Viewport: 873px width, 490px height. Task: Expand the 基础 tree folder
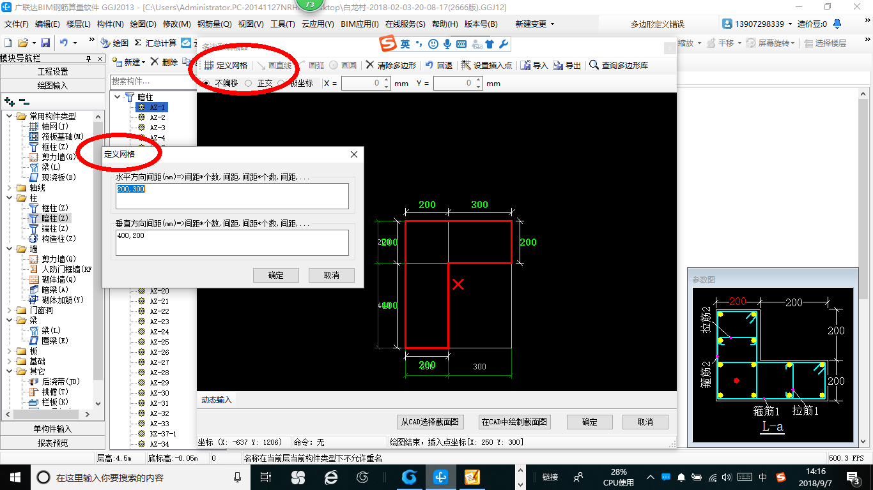tap(9, 361)
